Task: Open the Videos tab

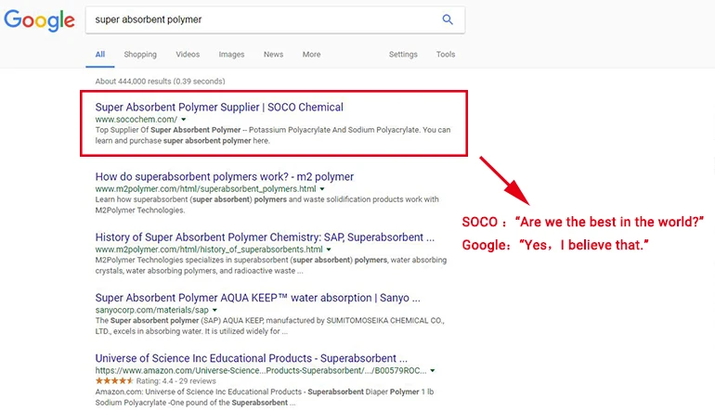Action: coord(188,54)
